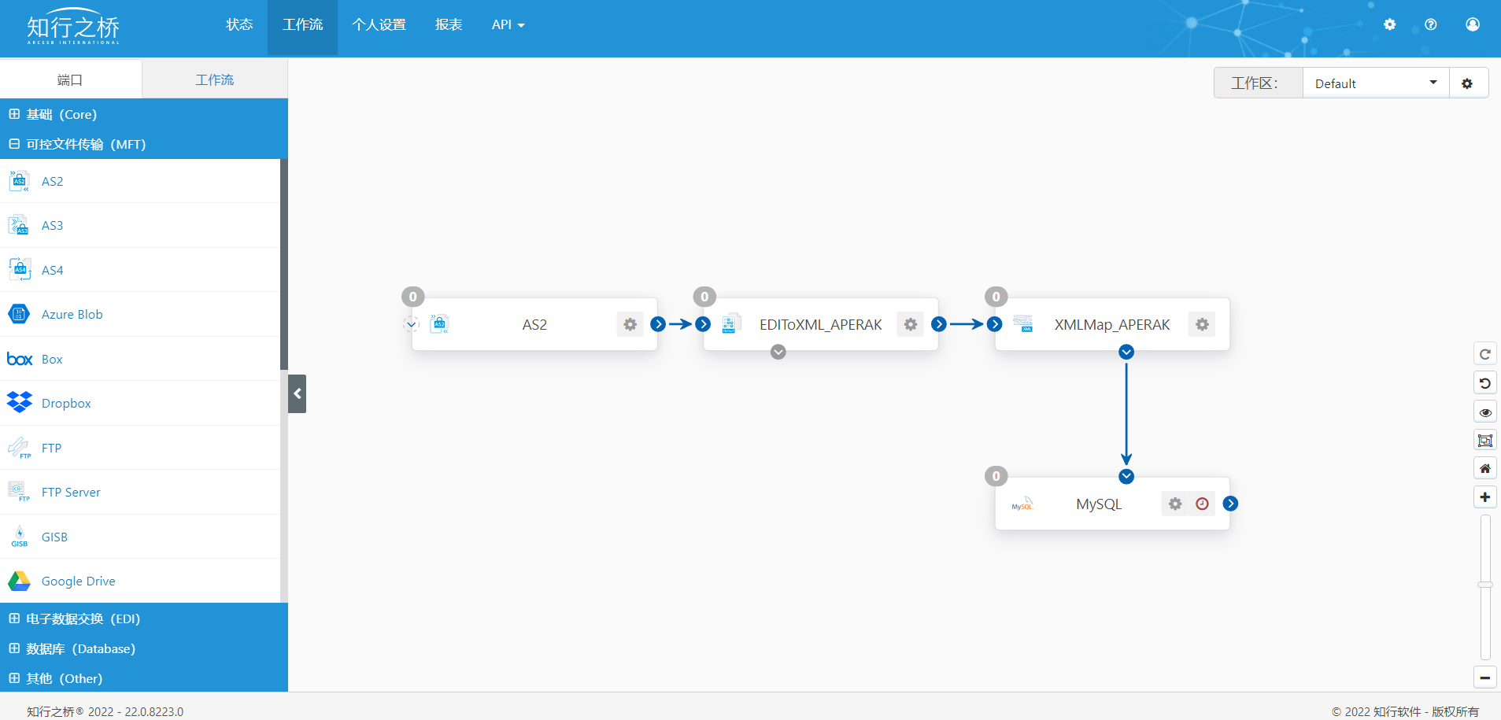This screenshot has height=720, width=1501.
Task: Click the AS2 node output connector
Action: coord(658,324)
